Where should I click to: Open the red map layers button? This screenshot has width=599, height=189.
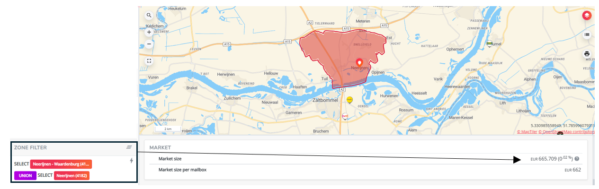coord(587,16)
